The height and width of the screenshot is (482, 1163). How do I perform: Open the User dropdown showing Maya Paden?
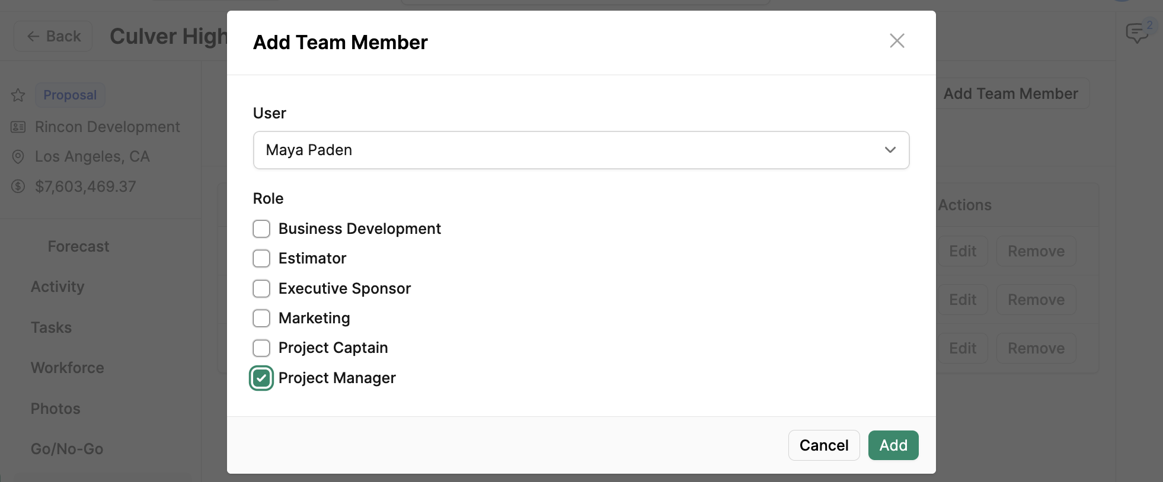569,150
